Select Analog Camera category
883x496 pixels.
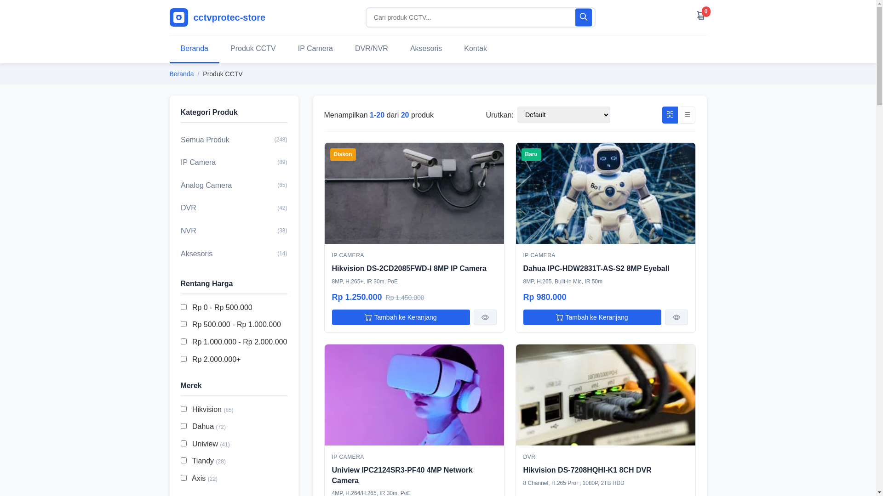pos(234,186)
